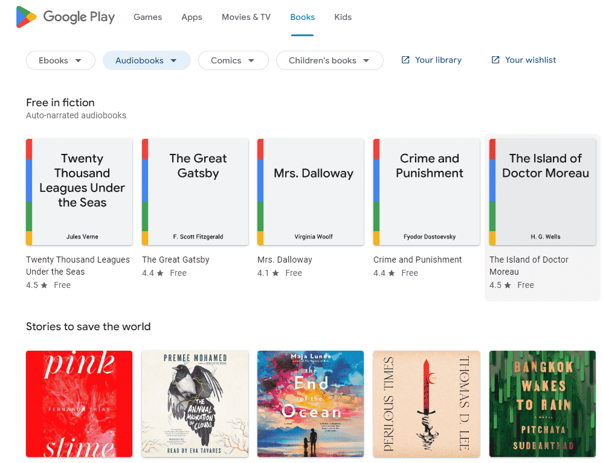Viewport: 603px width, 463px height.
Task: Click the external-link icon beside Your library
Action: (405, 60)
